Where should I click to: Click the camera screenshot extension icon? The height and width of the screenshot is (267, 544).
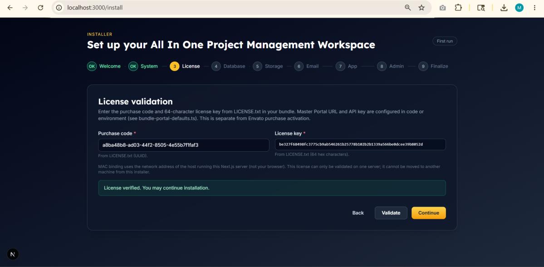[x=442, y=8]
